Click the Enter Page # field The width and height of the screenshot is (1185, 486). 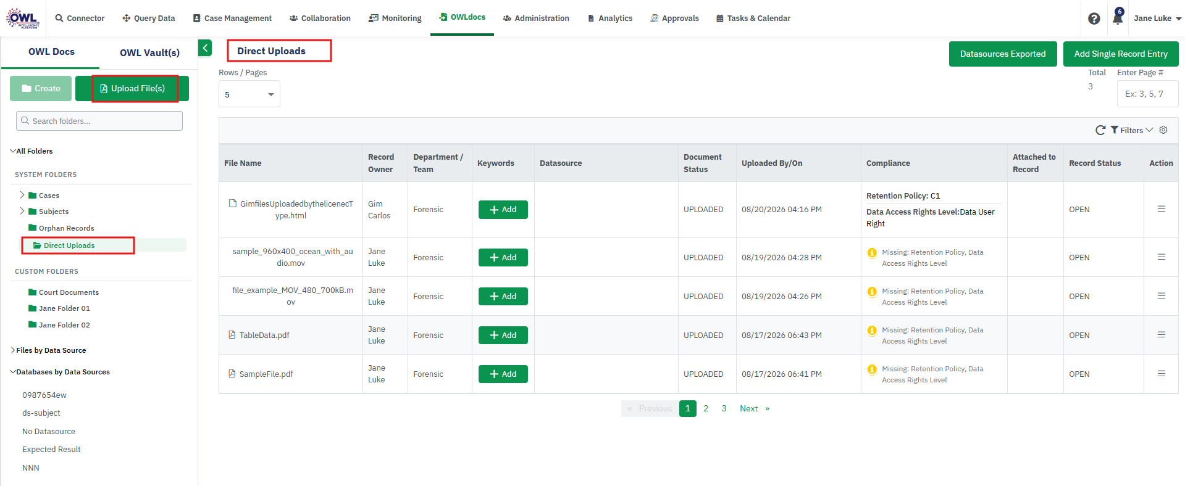1147,94
